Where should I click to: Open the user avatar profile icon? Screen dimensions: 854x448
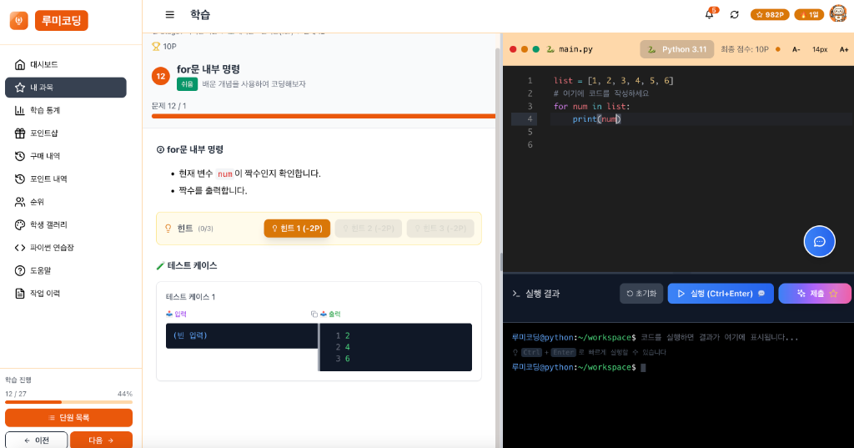837,14
